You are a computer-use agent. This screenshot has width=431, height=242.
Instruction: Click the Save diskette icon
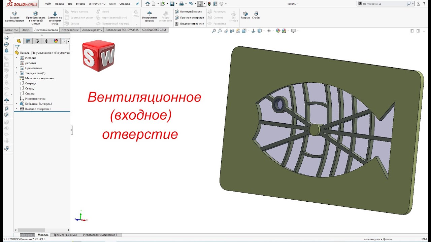(172, 4)
